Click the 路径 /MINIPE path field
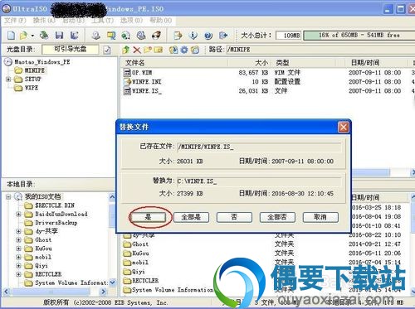 pyautogui.click(x=320, y=50)
